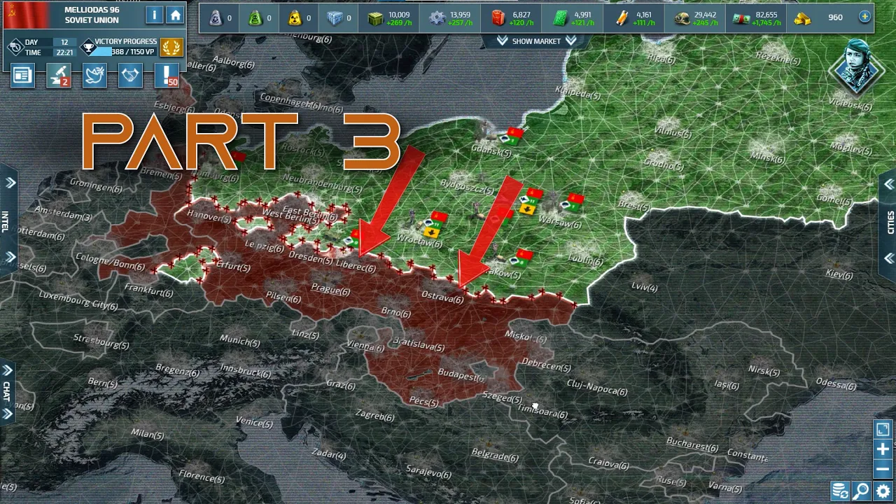This screenshot has width=896, height=504.
Task: Select the rare materials resource showing 4,161
Action: coord(636,18)
